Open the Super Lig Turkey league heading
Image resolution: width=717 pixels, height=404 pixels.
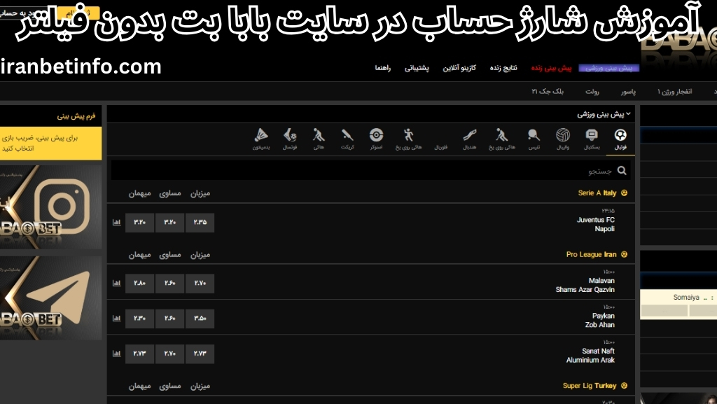[x=590, y=385]
